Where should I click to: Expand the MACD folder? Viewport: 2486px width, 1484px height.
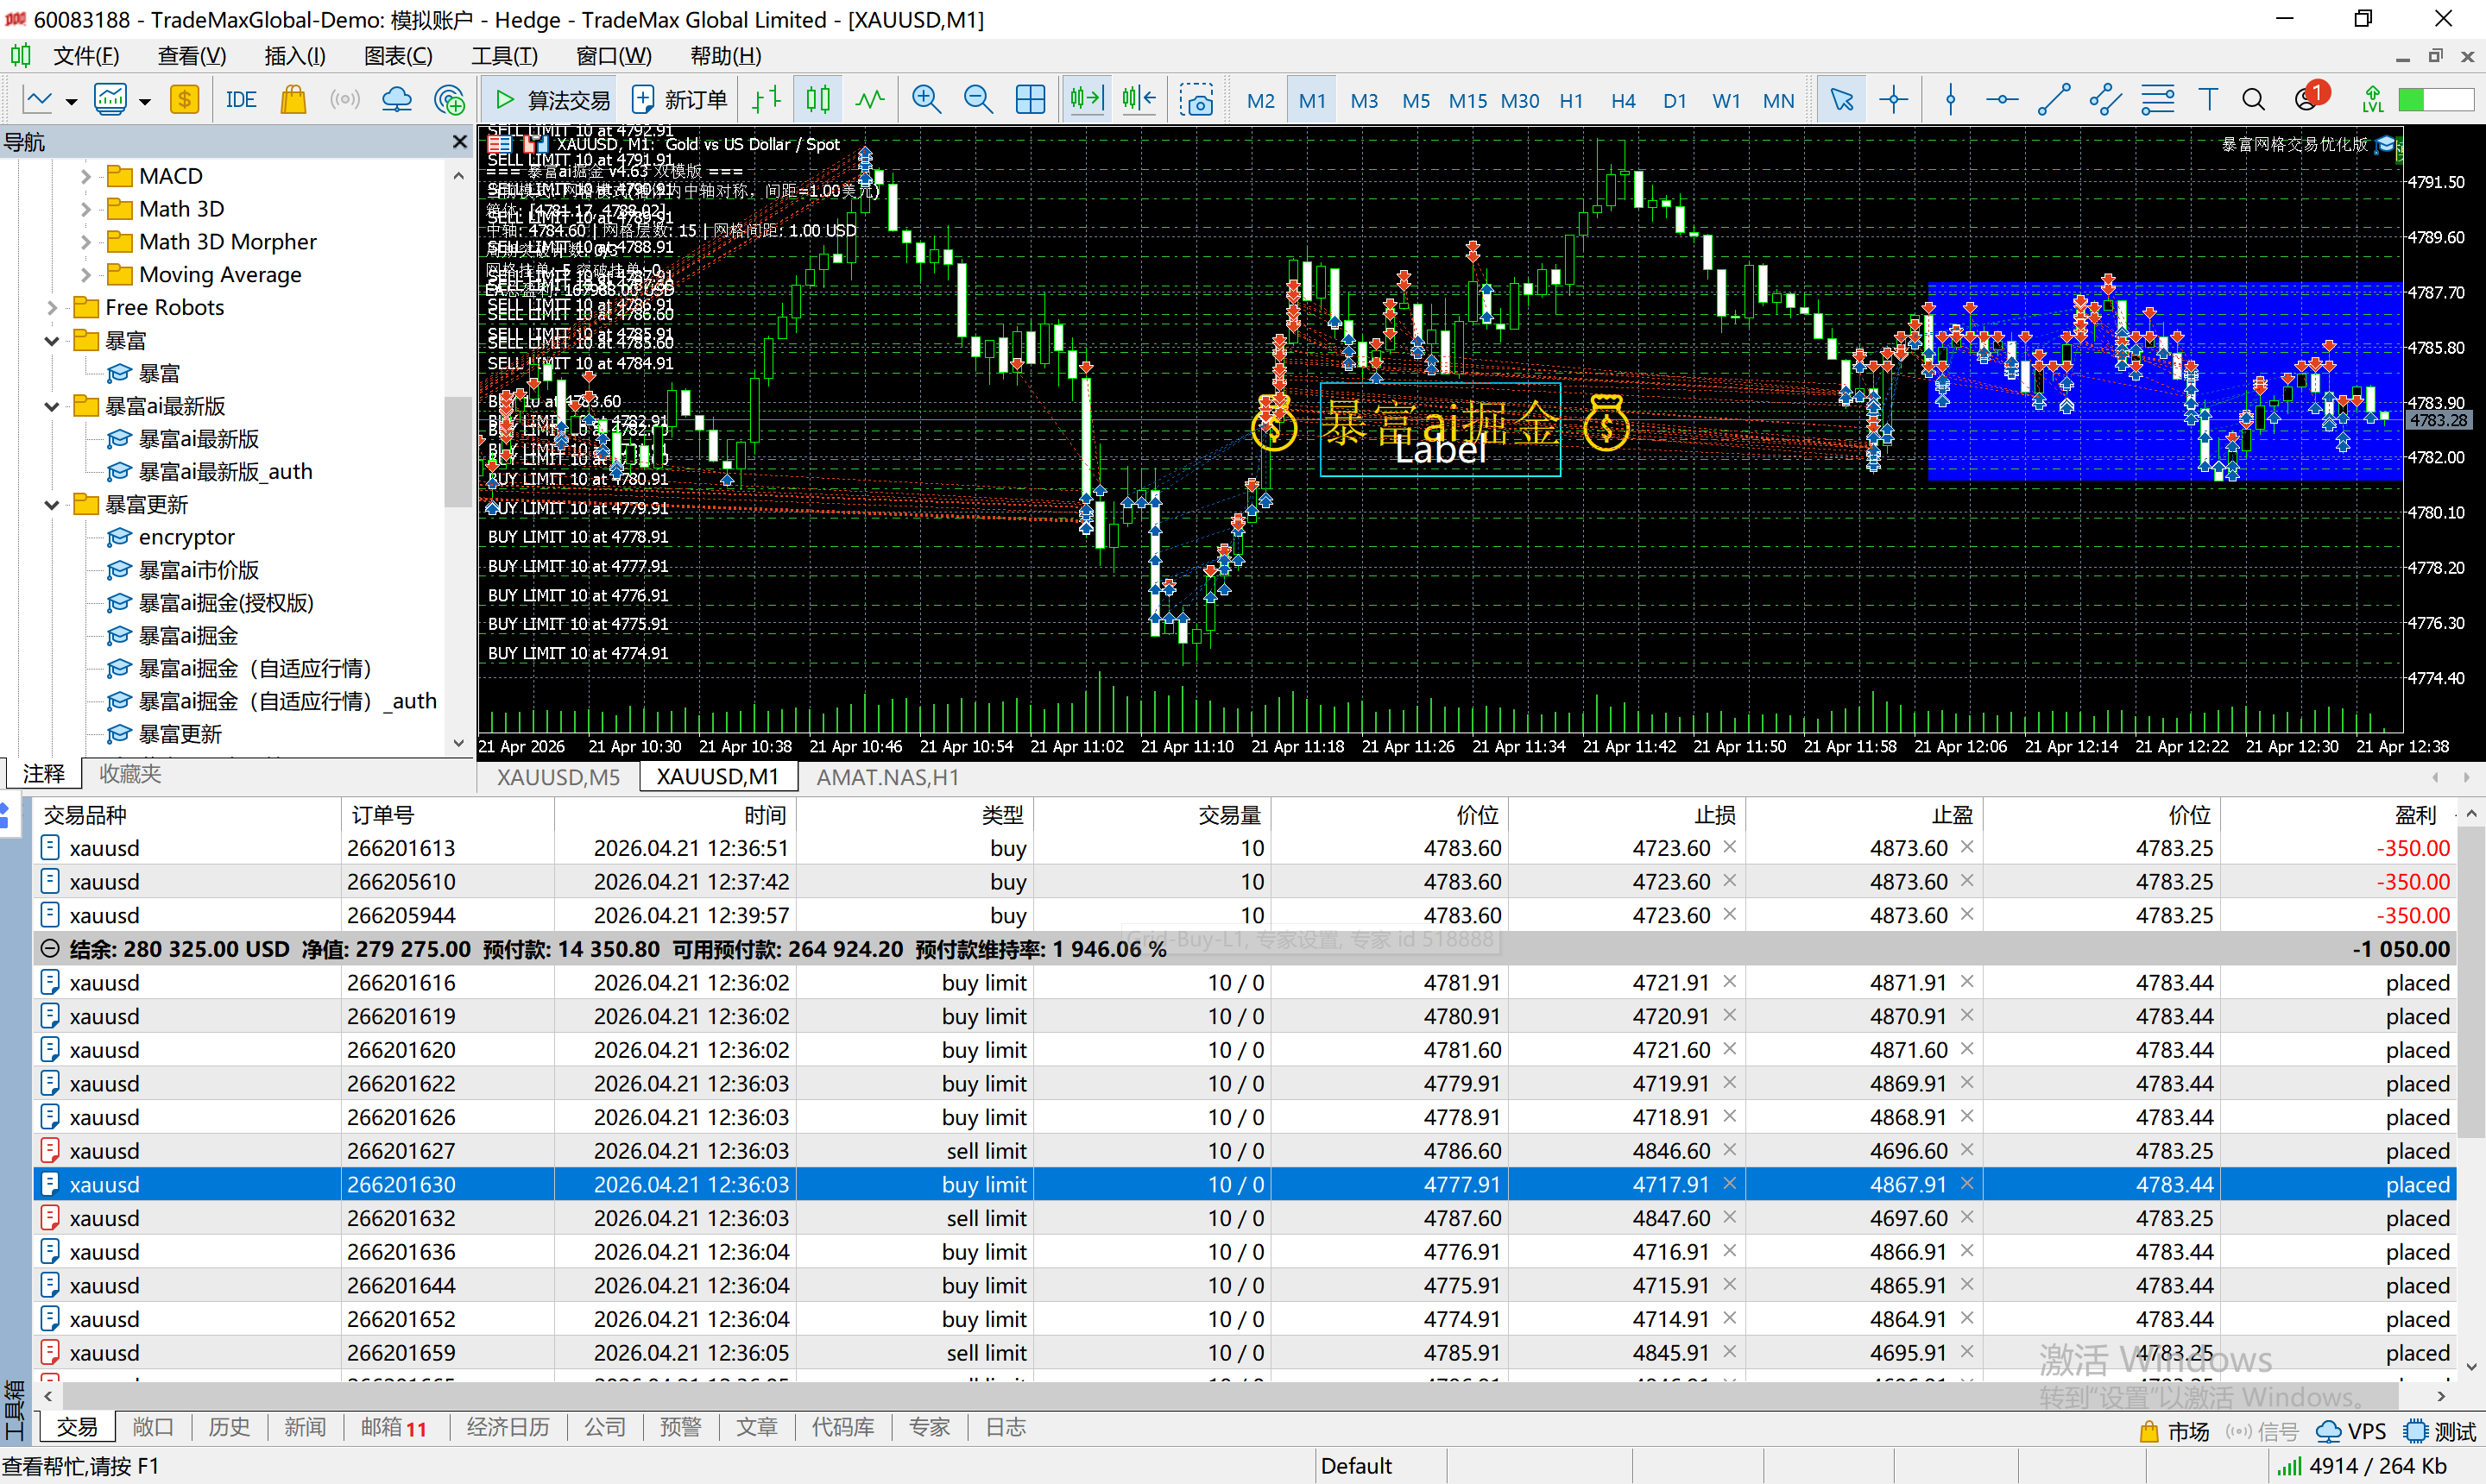pos(86,177)
